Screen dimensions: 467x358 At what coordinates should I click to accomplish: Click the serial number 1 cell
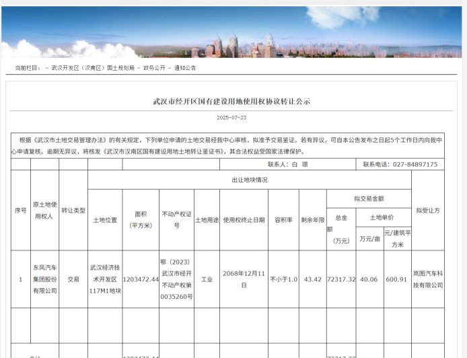21,279
